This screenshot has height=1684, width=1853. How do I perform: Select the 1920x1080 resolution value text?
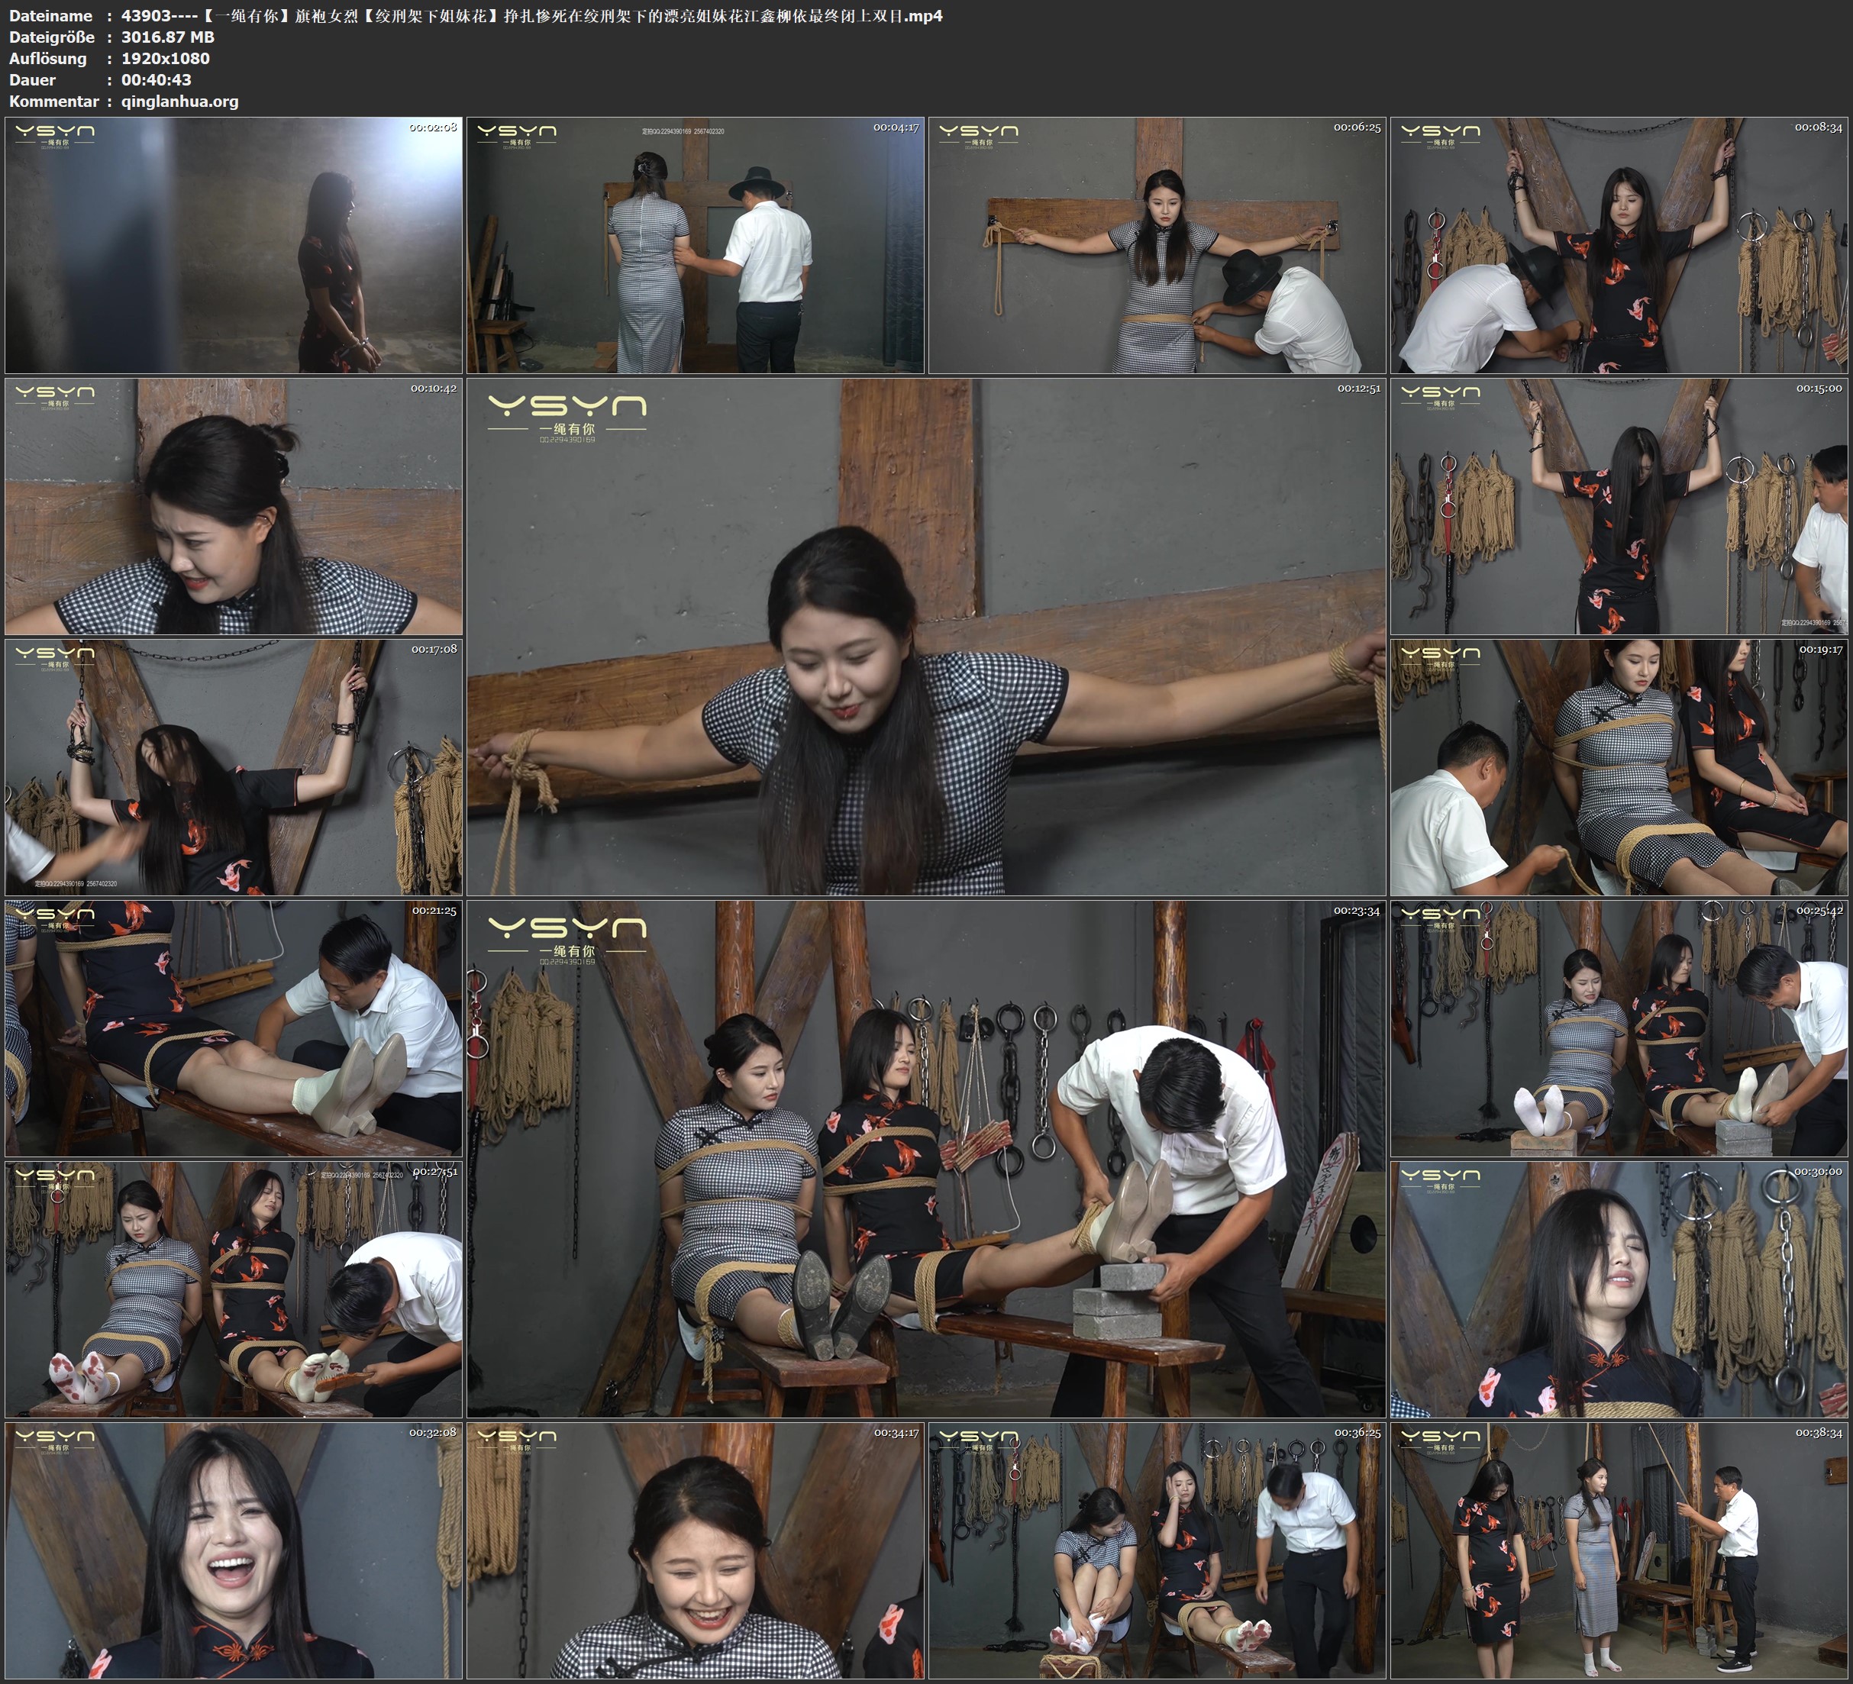pyautogui.click(x=166, y=58)
